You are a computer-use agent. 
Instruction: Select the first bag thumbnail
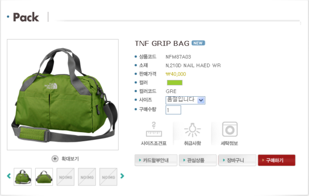pos(23,177)
